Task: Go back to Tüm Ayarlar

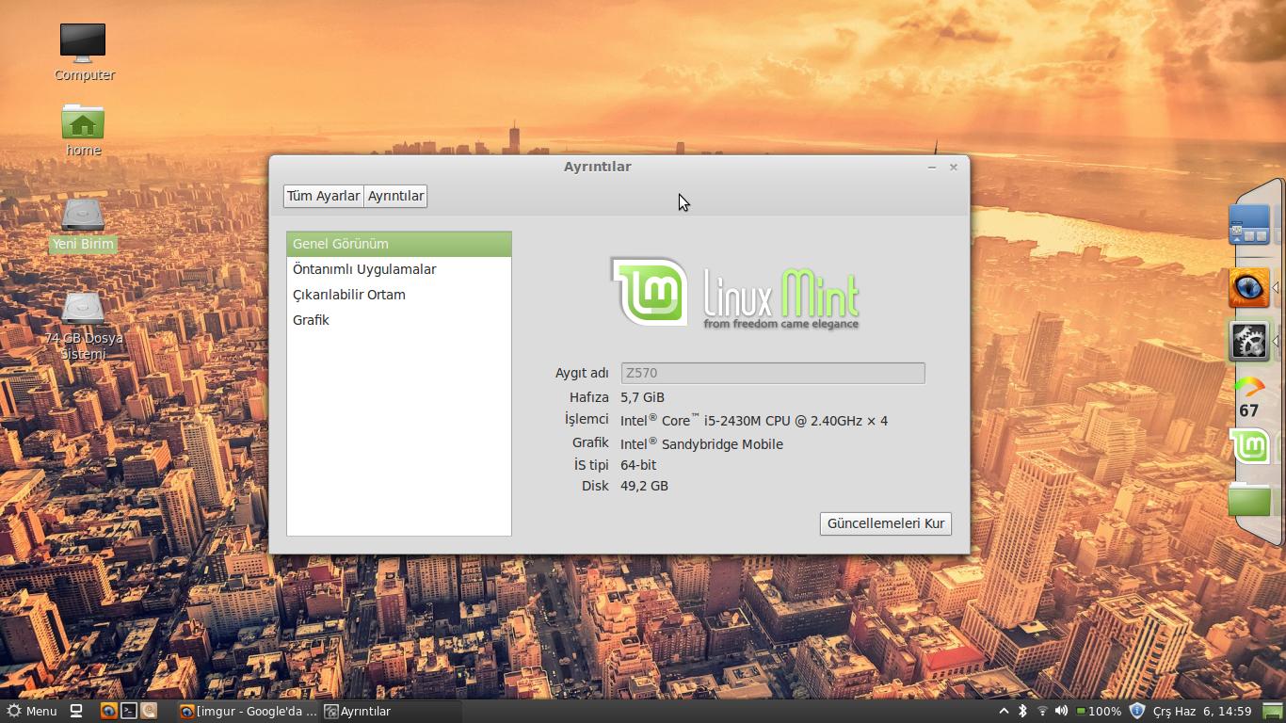Action: coord(324,196)
